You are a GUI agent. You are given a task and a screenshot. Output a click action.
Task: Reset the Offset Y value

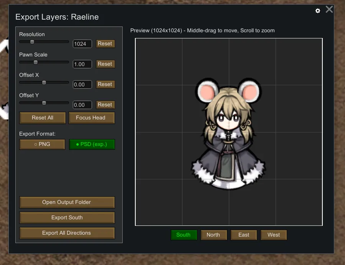pyautogui.click(x=105, y=105)
